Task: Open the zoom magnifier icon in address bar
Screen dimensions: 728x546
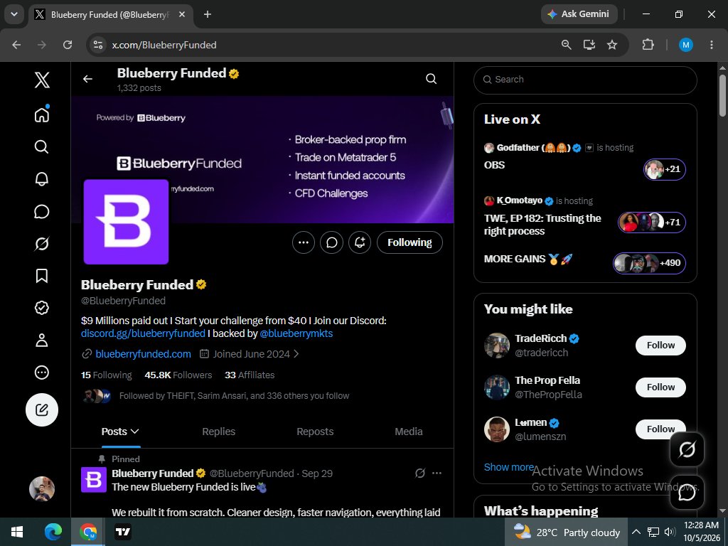Action: [566, 45]
